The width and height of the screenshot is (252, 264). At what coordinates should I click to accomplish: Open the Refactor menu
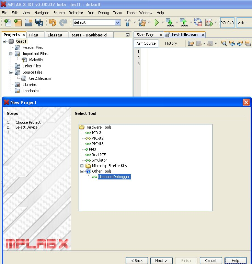[x=76, y=13]
